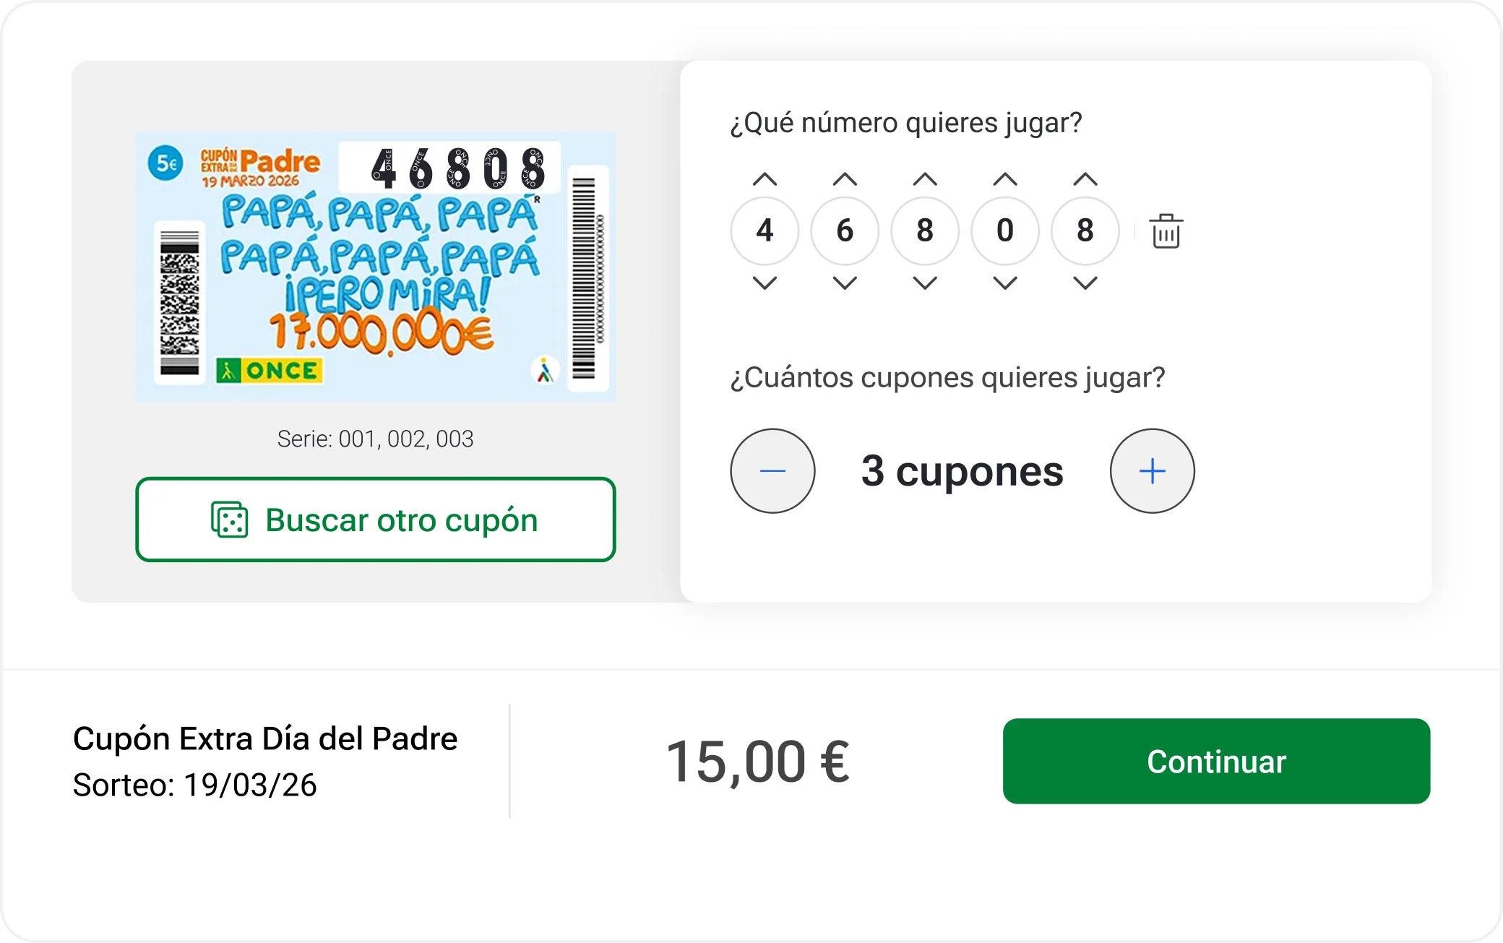Decrease the fourth digit with down arrow

[1005, 283]
